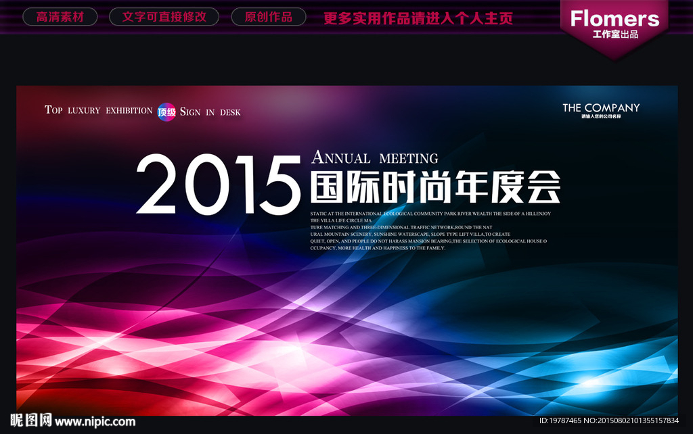Image resolution: width=693 pixels, height=434 pixels.
Task: Click the line starting 'CCUPANCY, MORE HEALTH'
Action: pos(378,248)
